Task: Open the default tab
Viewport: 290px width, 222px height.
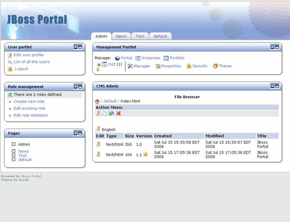Action: tap(160, 36)
